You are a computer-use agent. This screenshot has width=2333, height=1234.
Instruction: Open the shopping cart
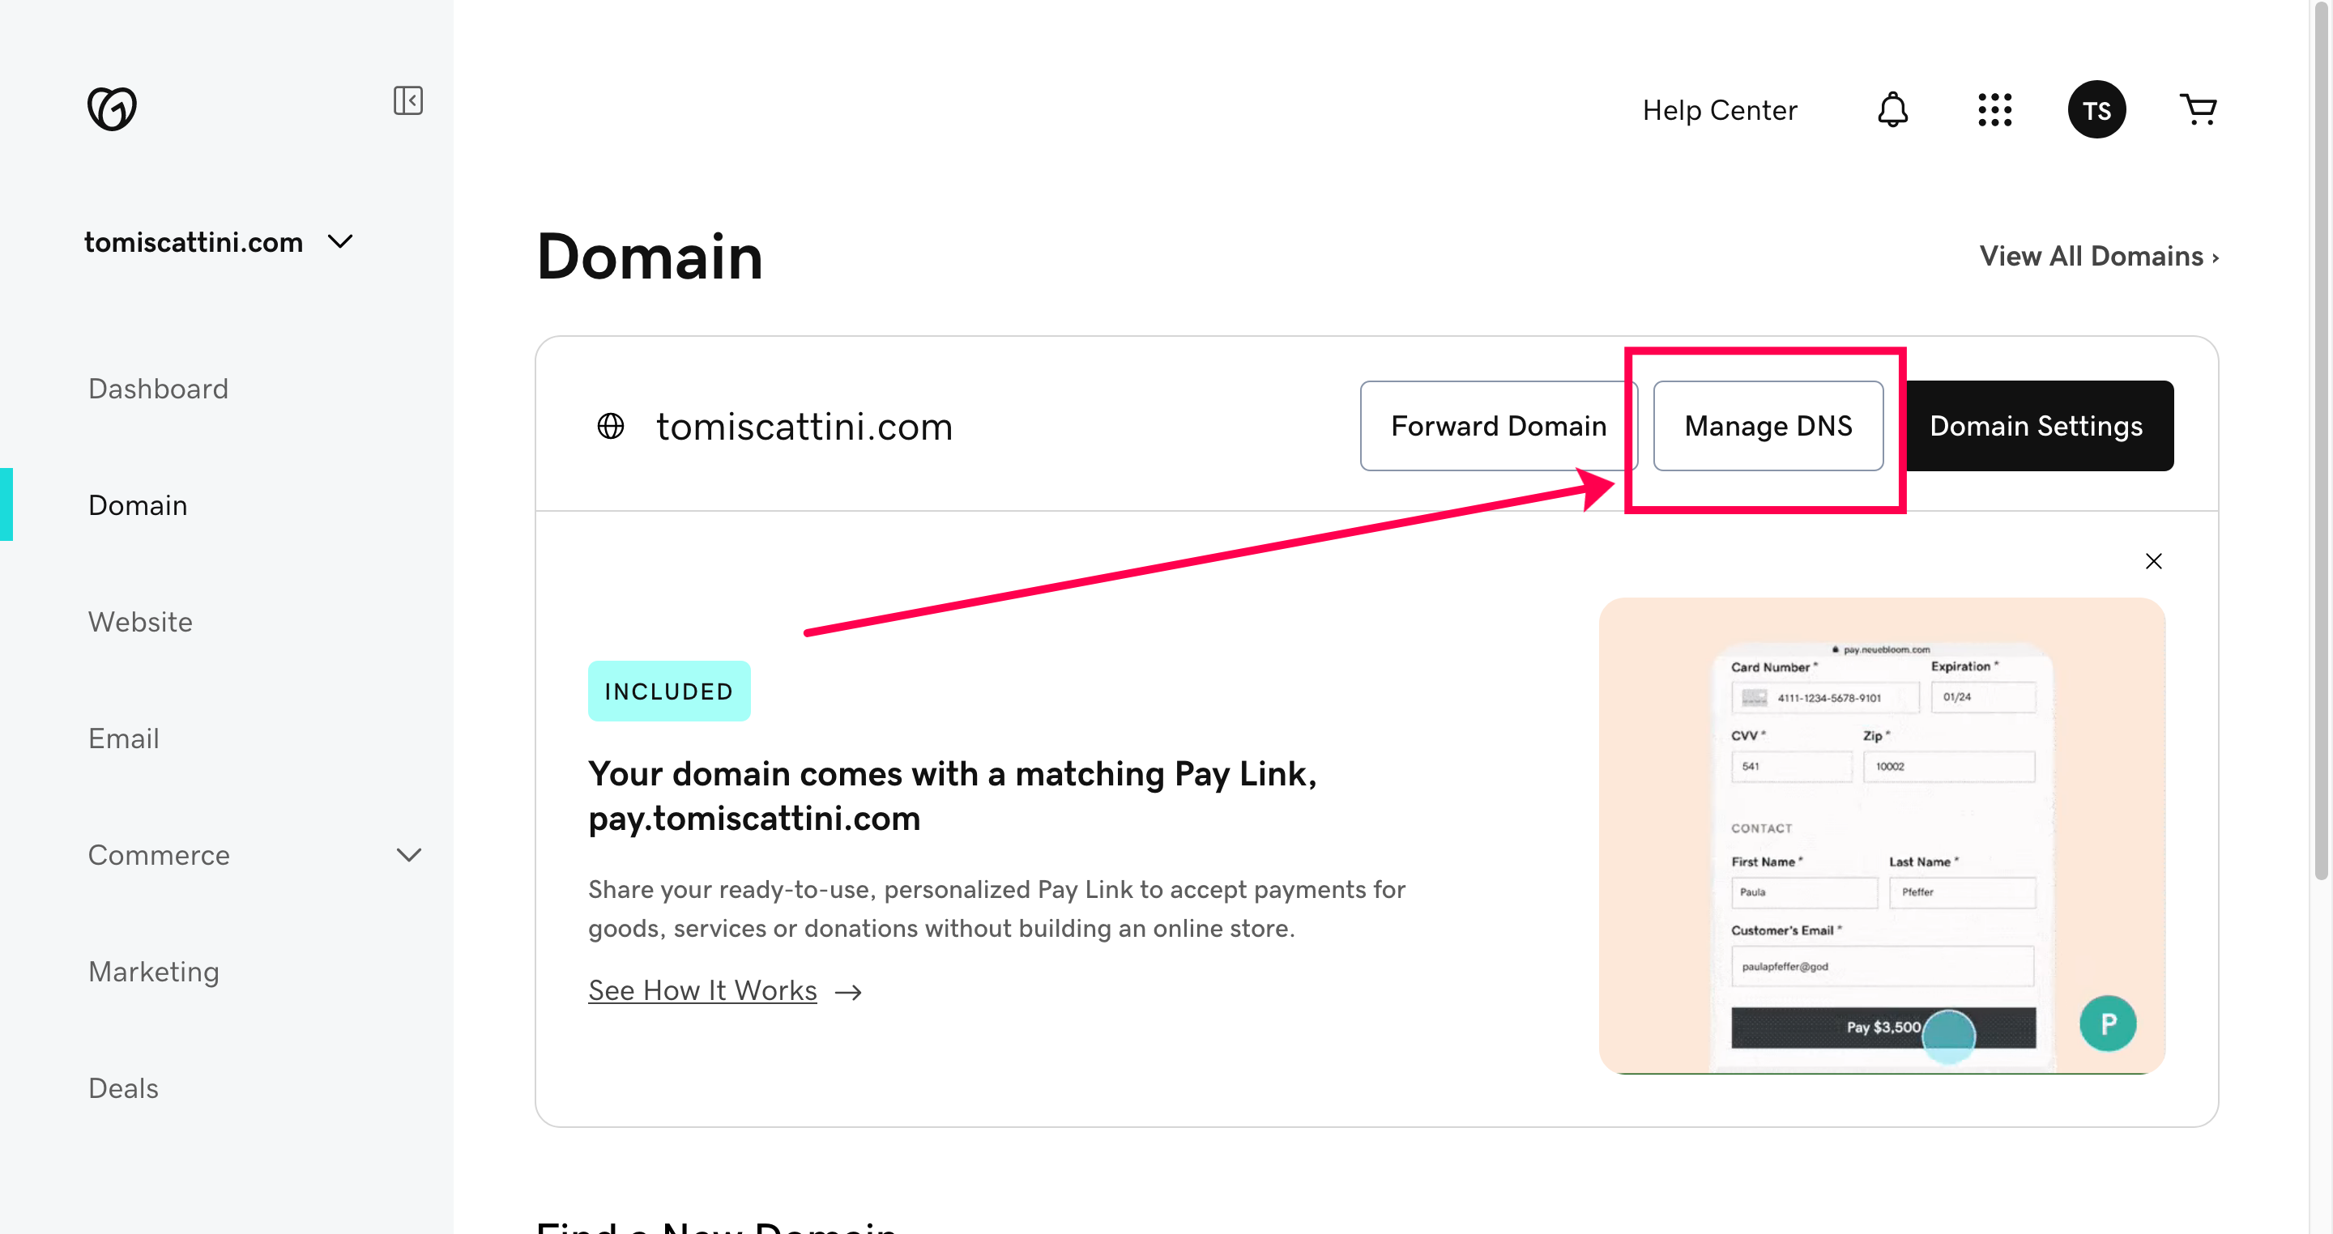[x=2198, y=109]
